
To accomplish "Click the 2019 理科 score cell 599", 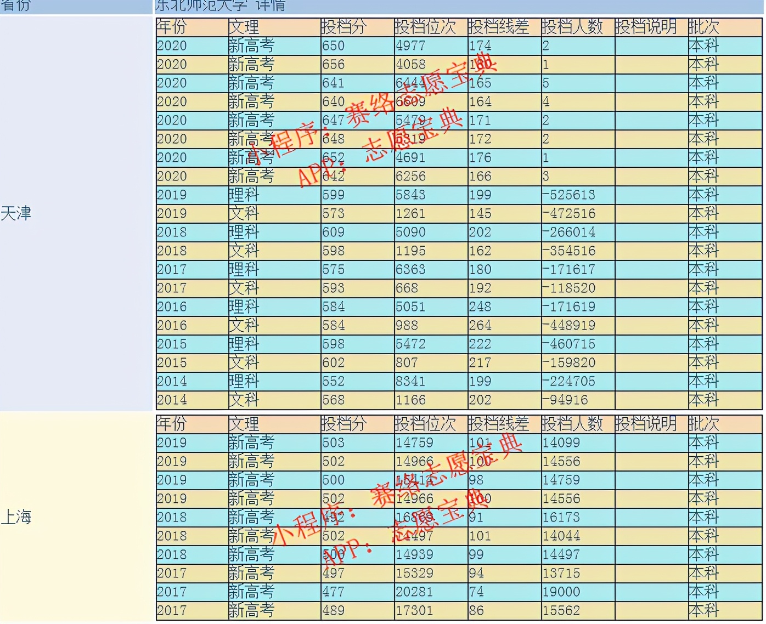I will click(x=357, y=195).
